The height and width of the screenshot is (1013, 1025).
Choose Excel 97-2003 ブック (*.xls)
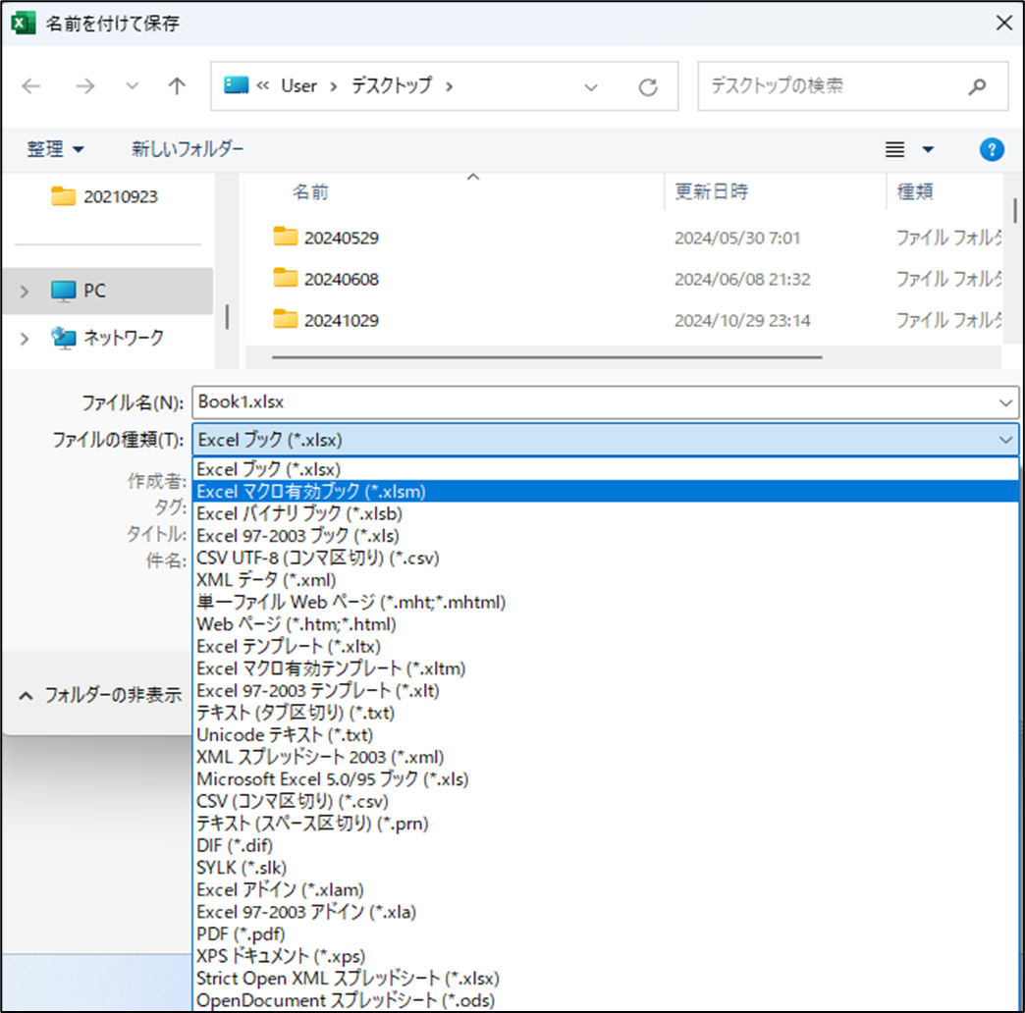[606, 536]
